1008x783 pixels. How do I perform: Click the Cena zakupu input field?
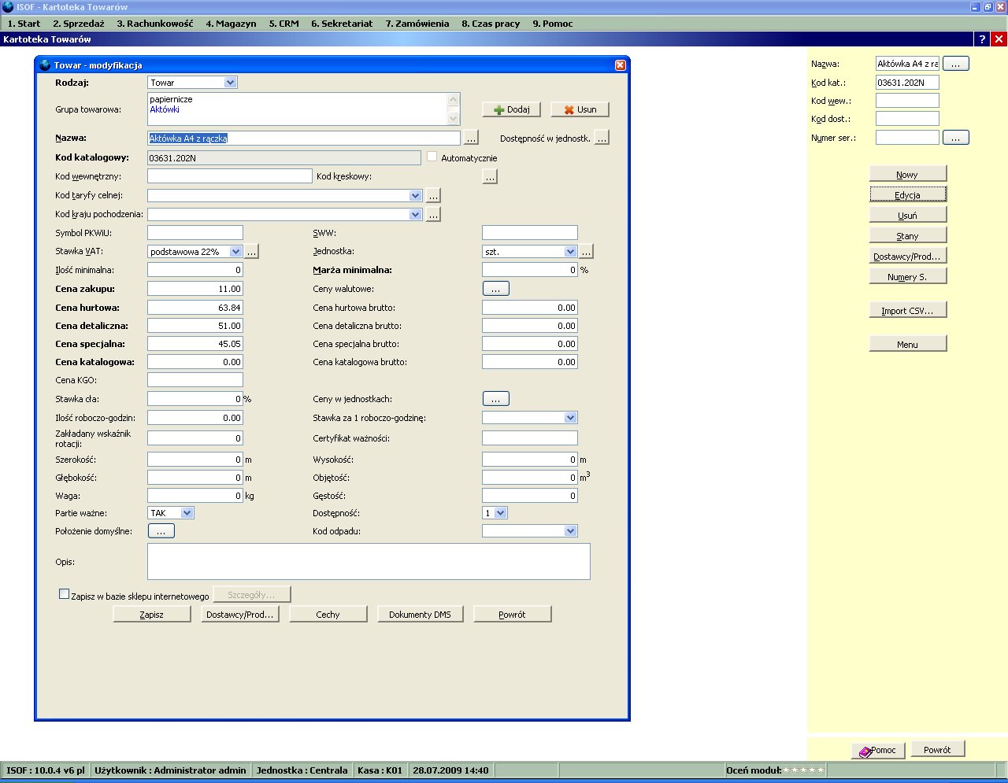195,289
